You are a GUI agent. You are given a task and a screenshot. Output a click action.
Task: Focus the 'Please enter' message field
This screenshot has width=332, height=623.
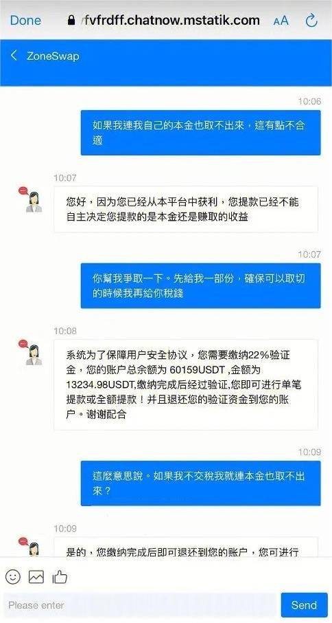[140, 605]
